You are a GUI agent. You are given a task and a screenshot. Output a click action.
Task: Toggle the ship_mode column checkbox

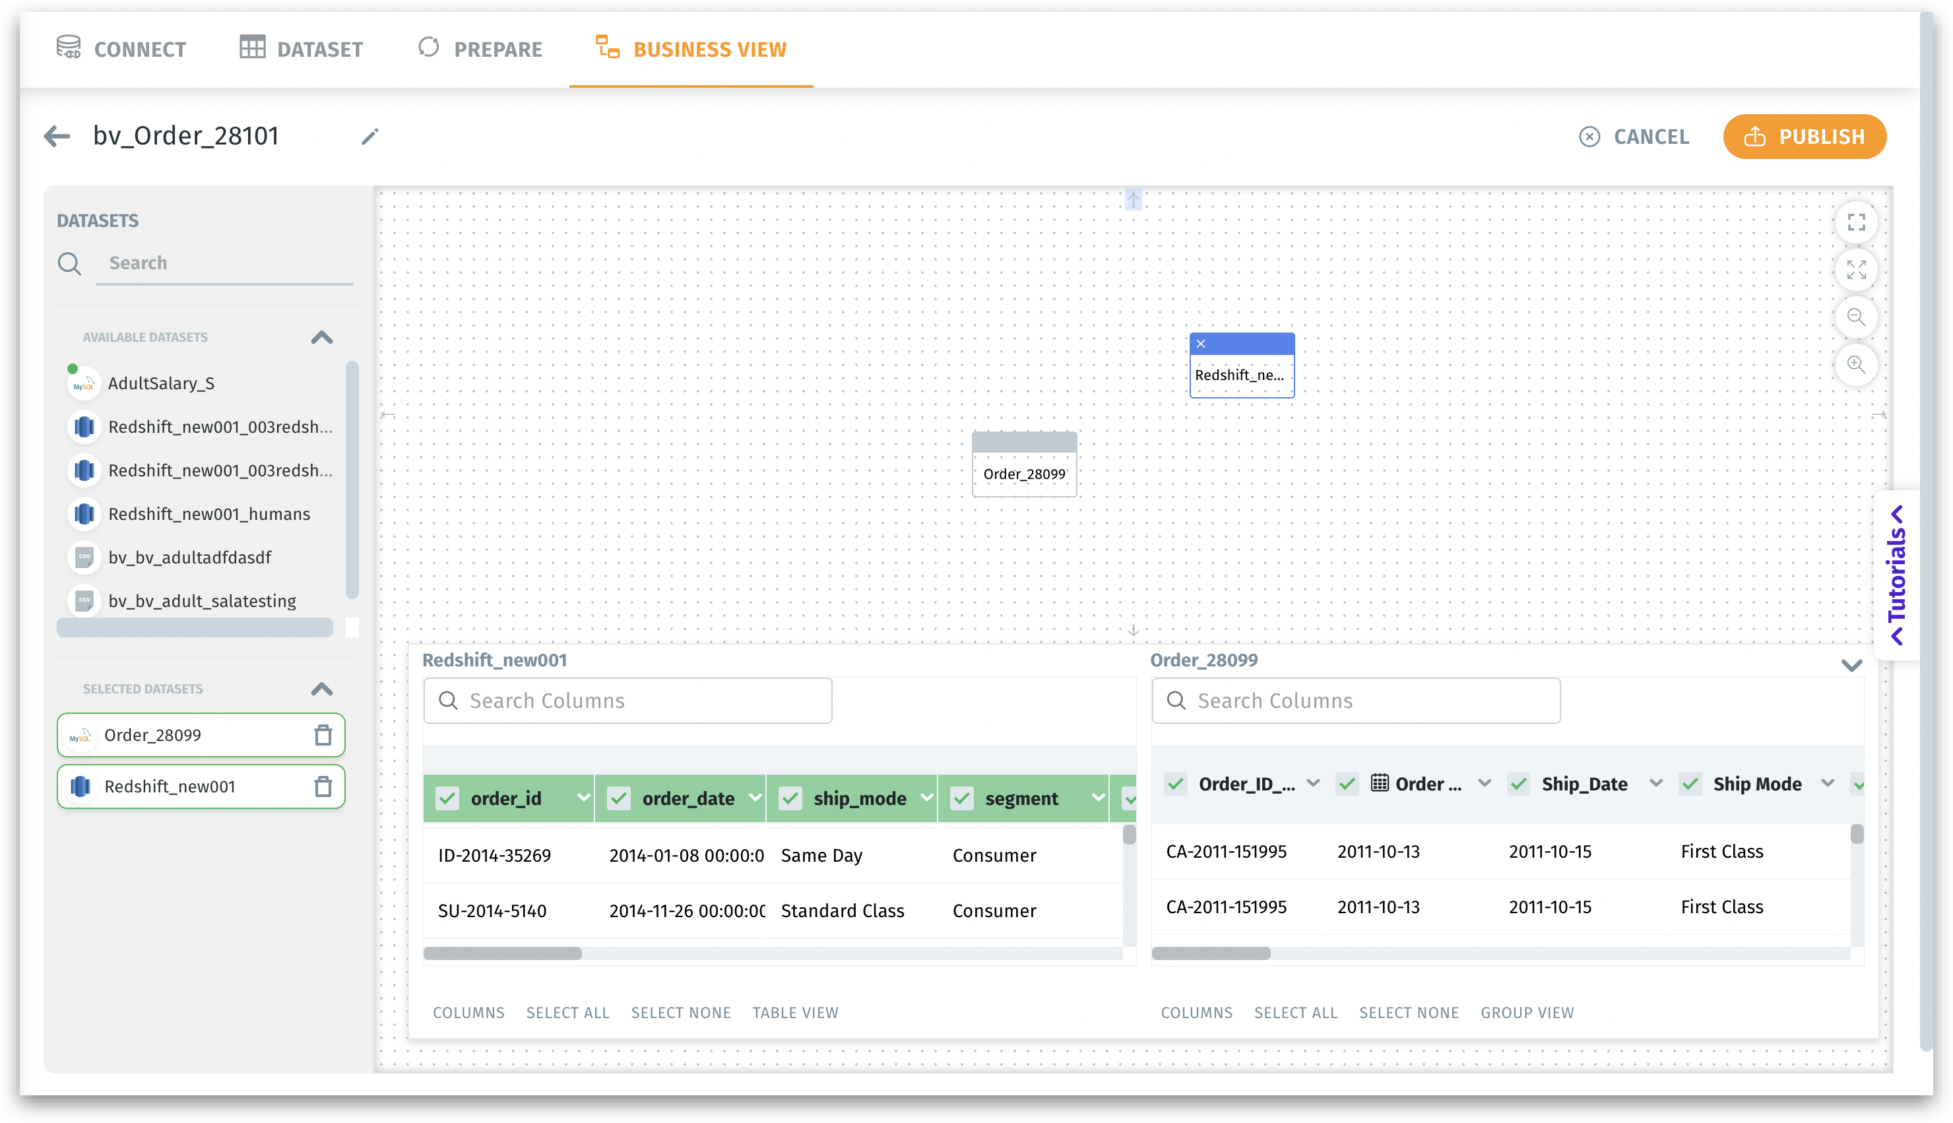pyautogui.click(x=790, y=798)
